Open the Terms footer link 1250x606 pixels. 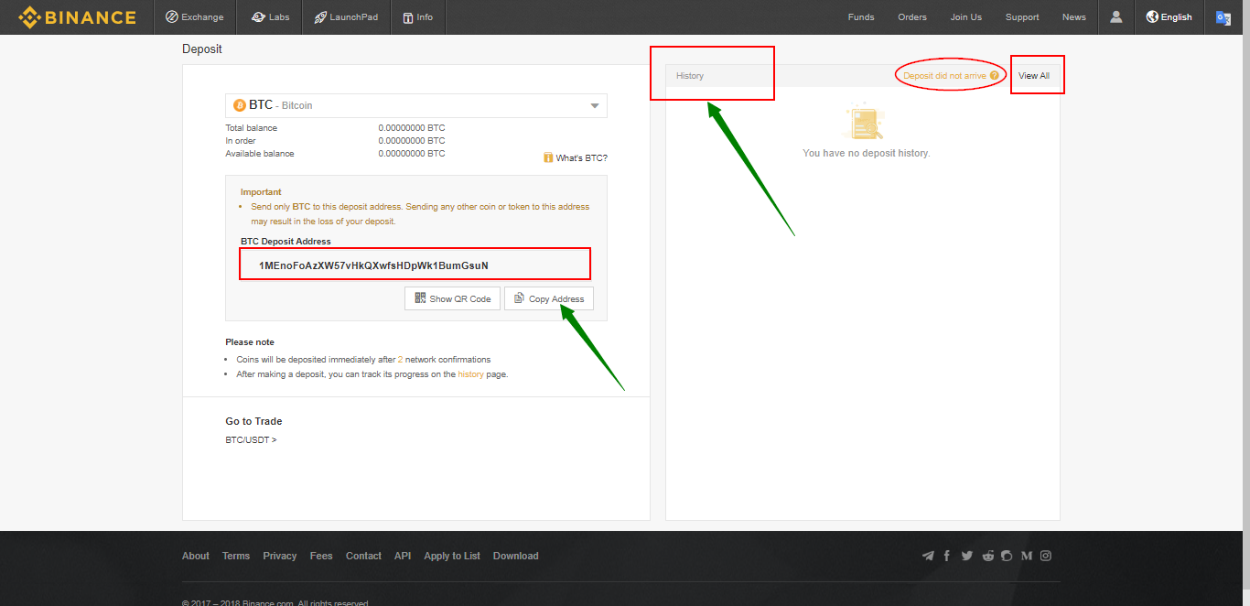tap(236, 556)
